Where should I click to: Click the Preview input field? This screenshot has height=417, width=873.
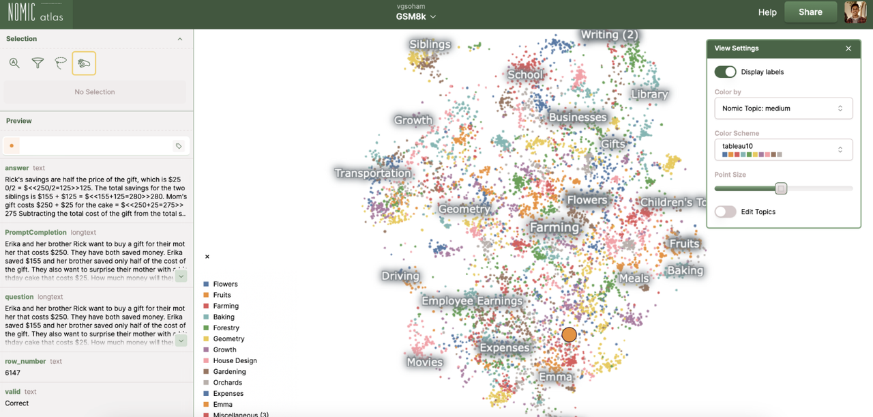click(96, 146)
